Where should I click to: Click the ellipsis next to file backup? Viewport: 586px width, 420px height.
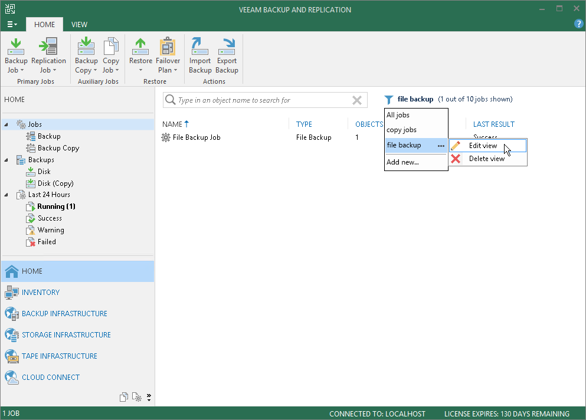point(441,146)
